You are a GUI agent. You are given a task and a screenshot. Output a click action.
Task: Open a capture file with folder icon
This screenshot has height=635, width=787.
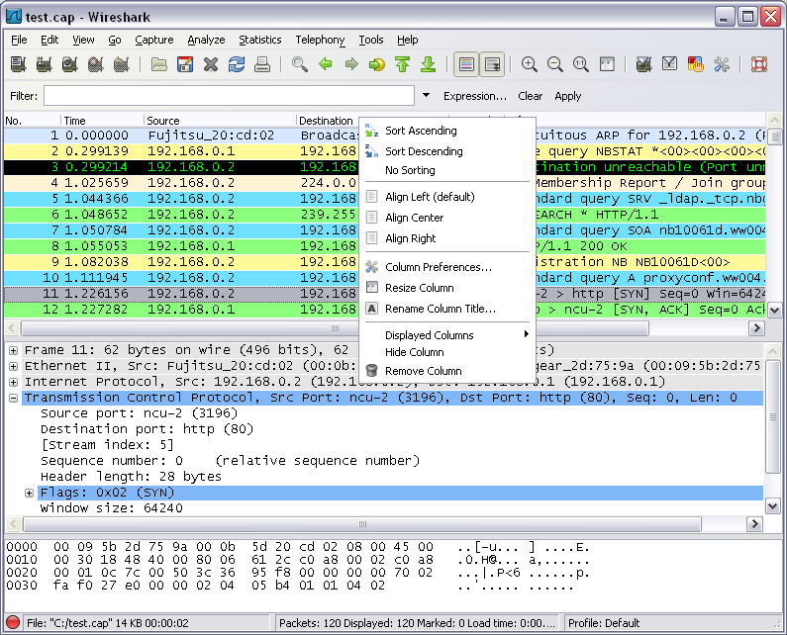pyautogui.click(x=159, y=65)
